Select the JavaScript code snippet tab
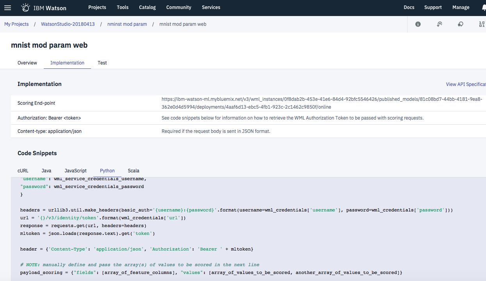Image resolution: width=486 pixels, height=281 pixels. (76, 171)
